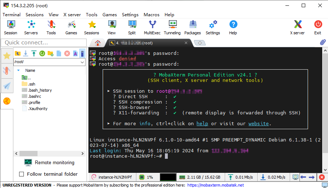328x188 pixels.
Task: Open the /root/ path dropdown
Action: [x=82, y=62]
